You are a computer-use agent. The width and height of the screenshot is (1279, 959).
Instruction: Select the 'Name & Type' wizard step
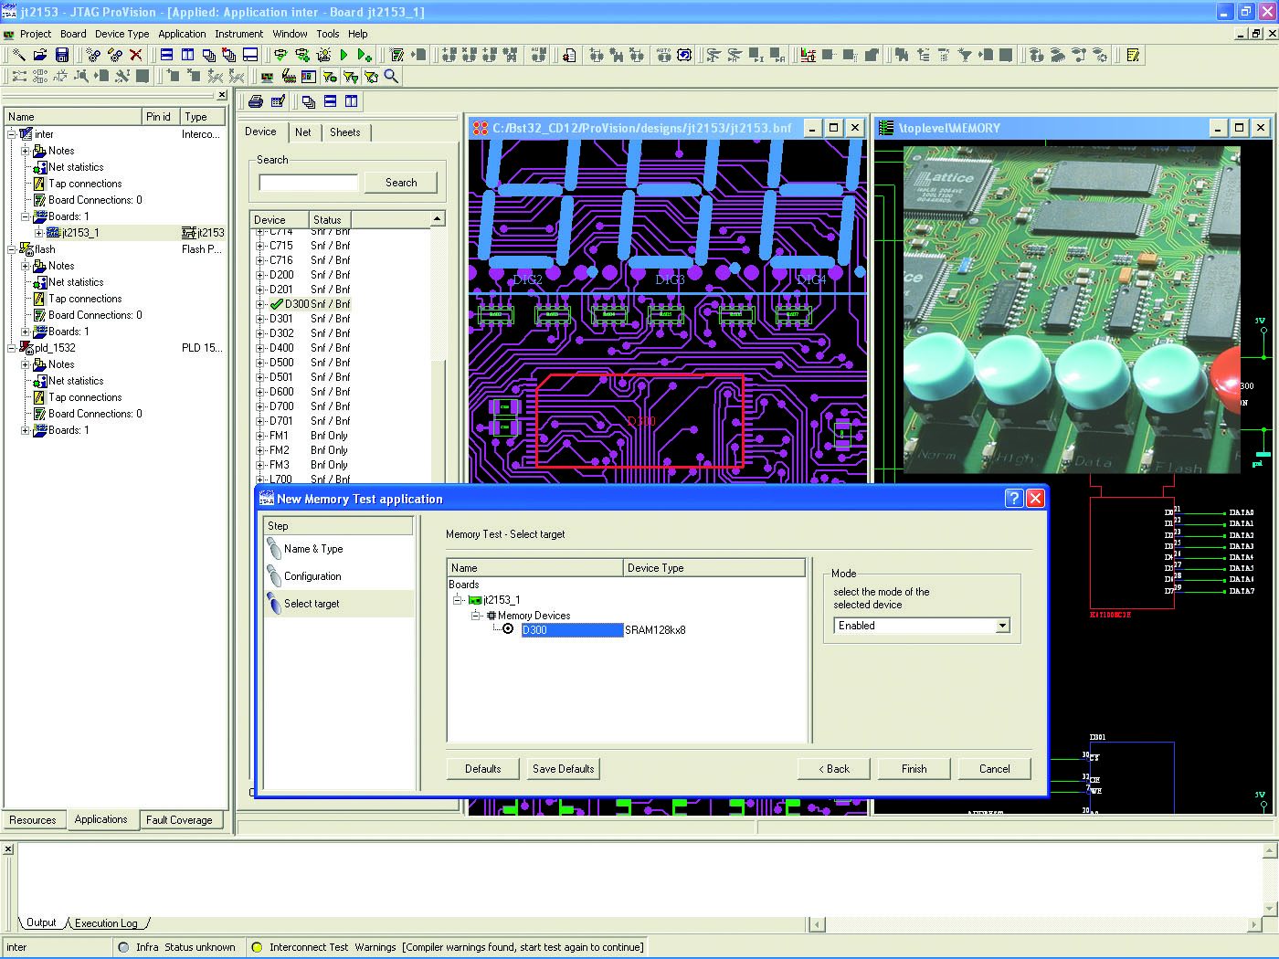(x=312, y=549)
